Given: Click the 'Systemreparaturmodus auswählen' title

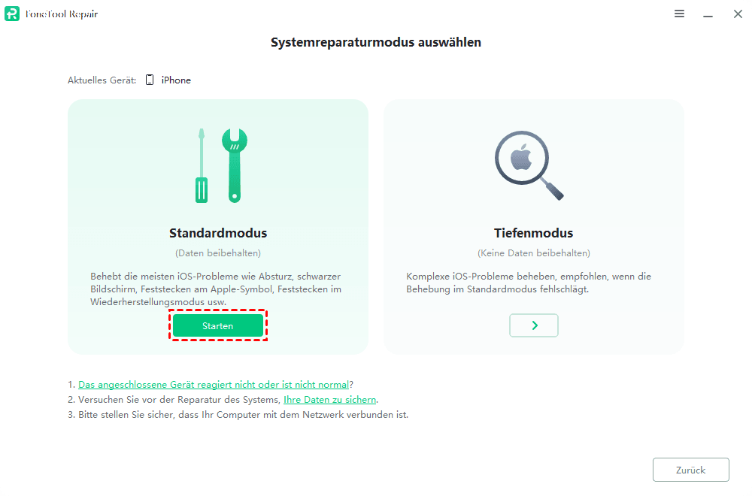Looking at the screenshot, I should 376,42.
